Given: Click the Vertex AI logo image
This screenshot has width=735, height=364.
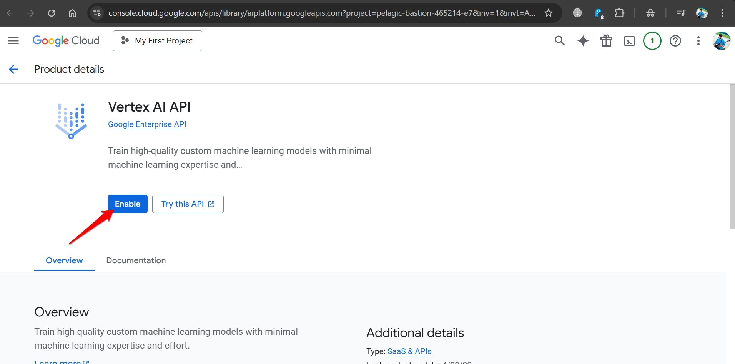Looking at the screenshot, I should [71, 120].
